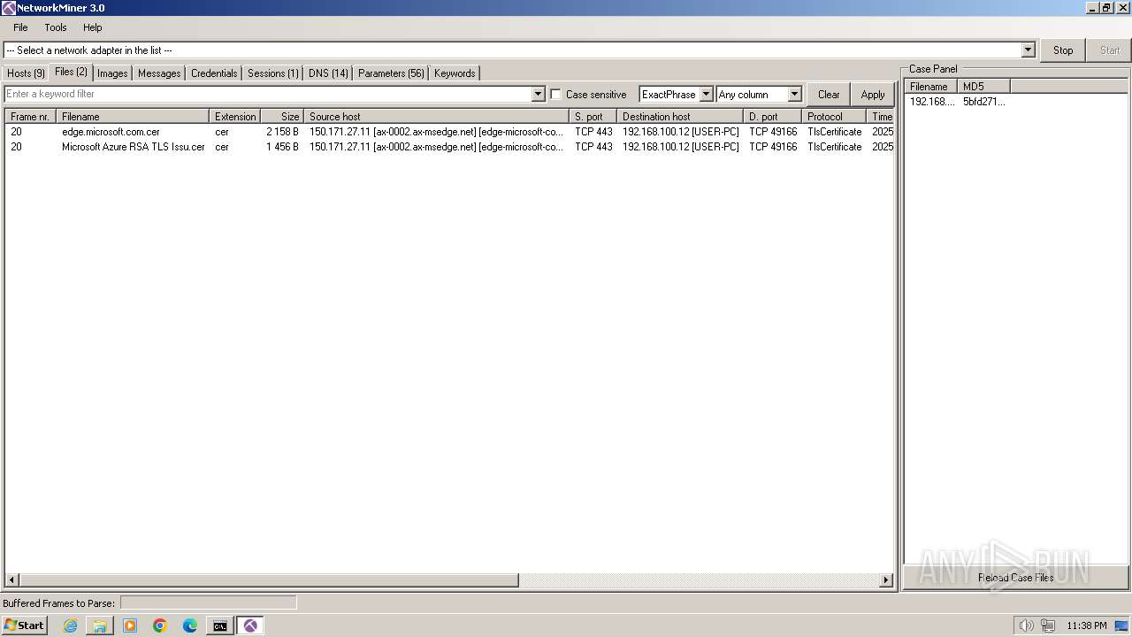Click the network tray icon

click(x=1048, y=625)
